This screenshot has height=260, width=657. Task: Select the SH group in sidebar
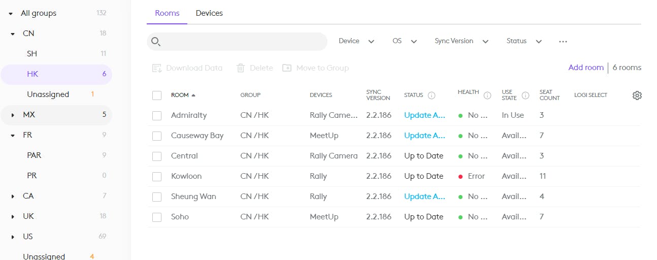[32, 54]
